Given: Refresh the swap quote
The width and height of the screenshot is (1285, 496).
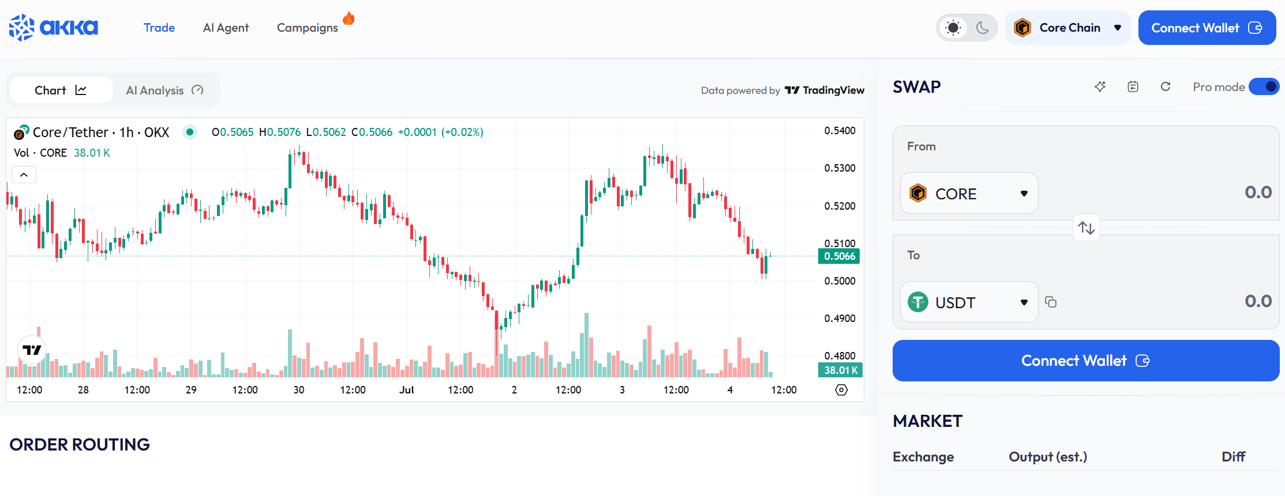Looking at the screenshot, I should coord(1166,87).
